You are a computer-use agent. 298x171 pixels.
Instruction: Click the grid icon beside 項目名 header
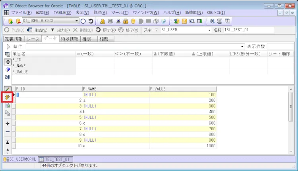pos(8,54)
